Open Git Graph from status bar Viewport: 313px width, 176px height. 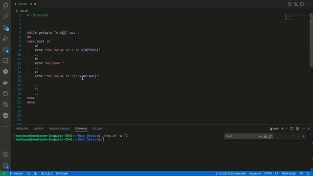pyautogui.click(x=62, y=174)
